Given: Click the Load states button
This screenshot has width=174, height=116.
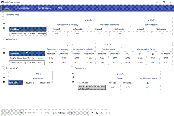Looking at the screenshot, I should (x=33, y=113).
